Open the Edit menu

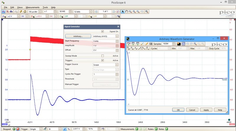pos(12,7)
